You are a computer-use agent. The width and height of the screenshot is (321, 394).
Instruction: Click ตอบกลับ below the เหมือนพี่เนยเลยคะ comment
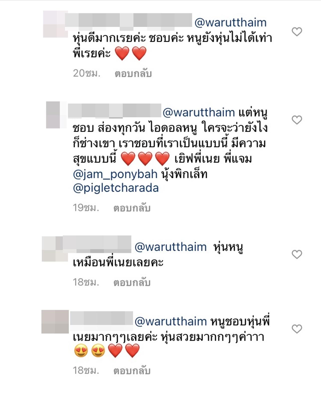click(132, 282)
